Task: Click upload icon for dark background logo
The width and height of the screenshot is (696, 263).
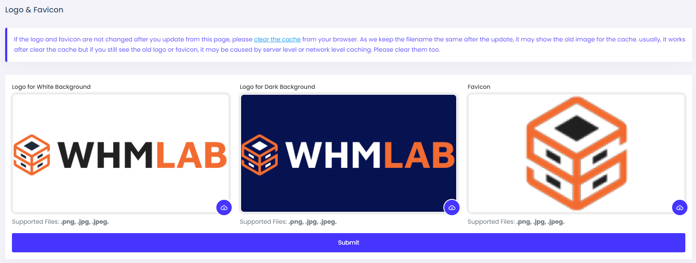Action: pyautogui.click(x=452, y=207)
